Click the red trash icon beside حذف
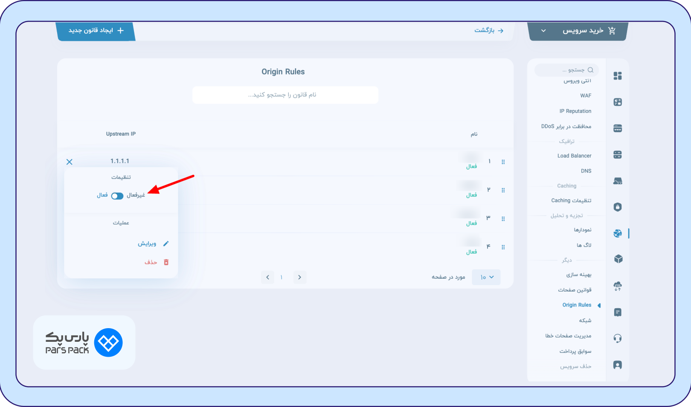Viewport: 691px width, 407px height. 166,262
